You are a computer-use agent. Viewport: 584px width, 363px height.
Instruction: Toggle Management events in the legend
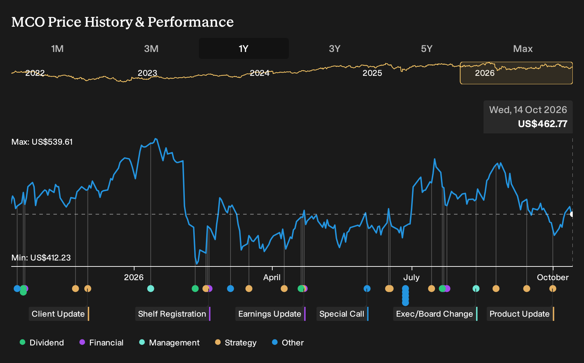[x=169, y=343]
